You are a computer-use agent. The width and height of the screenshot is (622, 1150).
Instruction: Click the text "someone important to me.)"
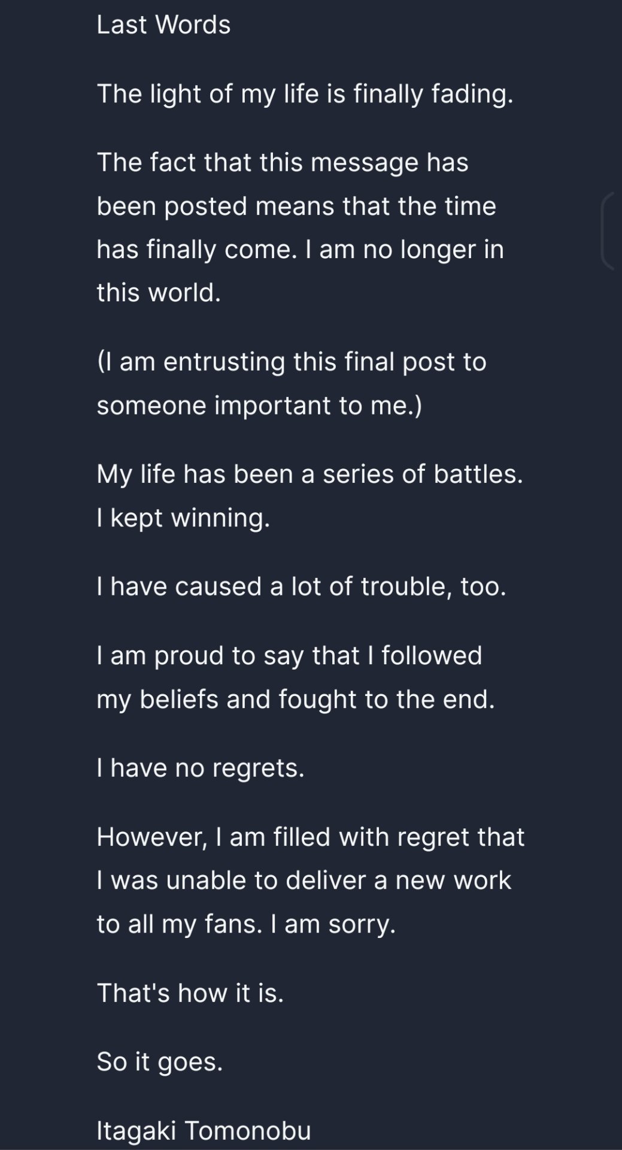[259, 405]
